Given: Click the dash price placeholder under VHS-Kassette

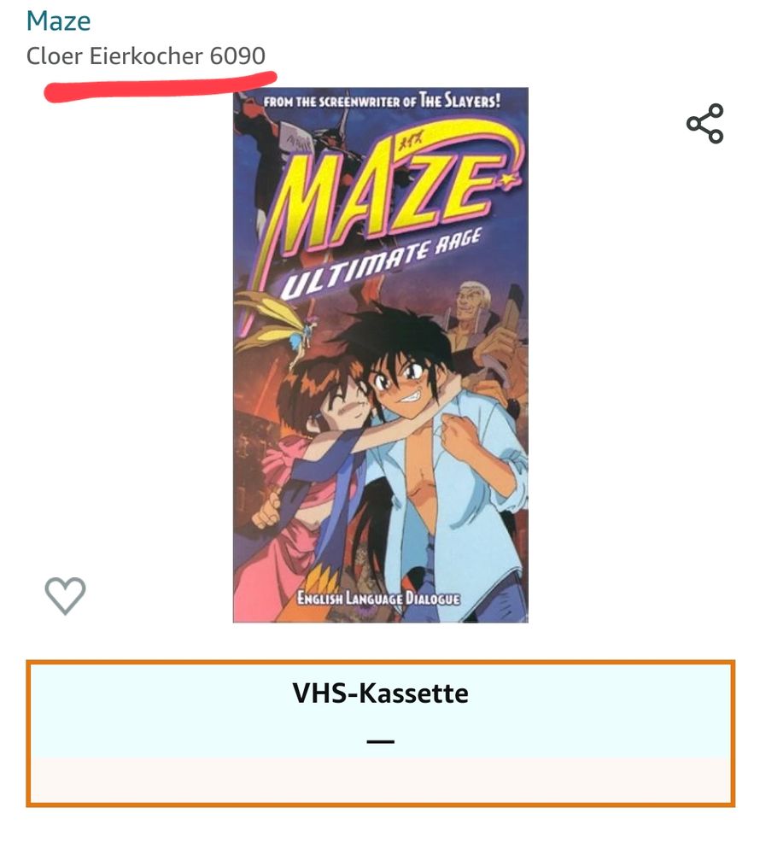Looking at the screenshot, I should [381, 741].
